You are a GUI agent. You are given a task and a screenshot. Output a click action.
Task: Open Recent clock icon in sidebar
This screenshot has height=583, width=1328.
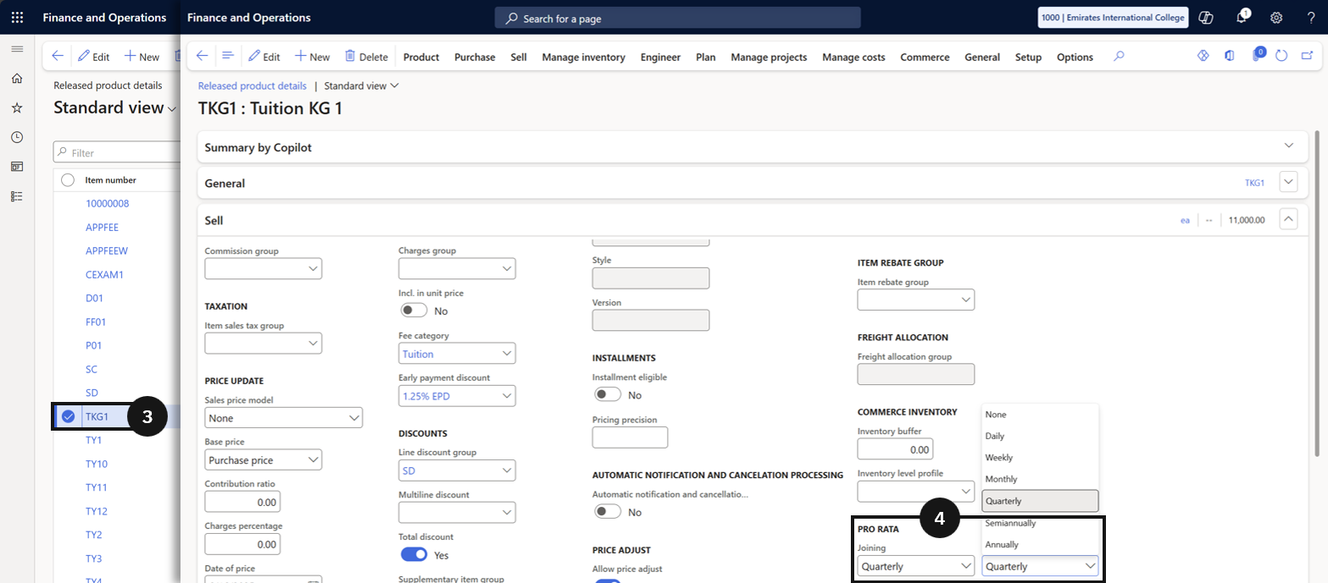point(17,137)
